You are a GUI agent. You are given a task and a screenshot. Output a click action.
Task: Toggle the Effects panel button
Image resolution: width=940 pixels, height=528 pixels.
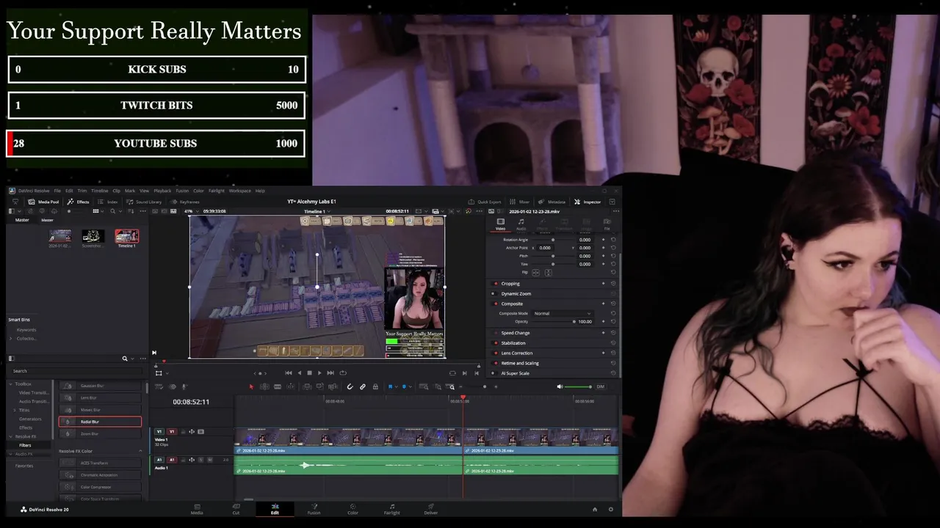(x=79, y=202)
